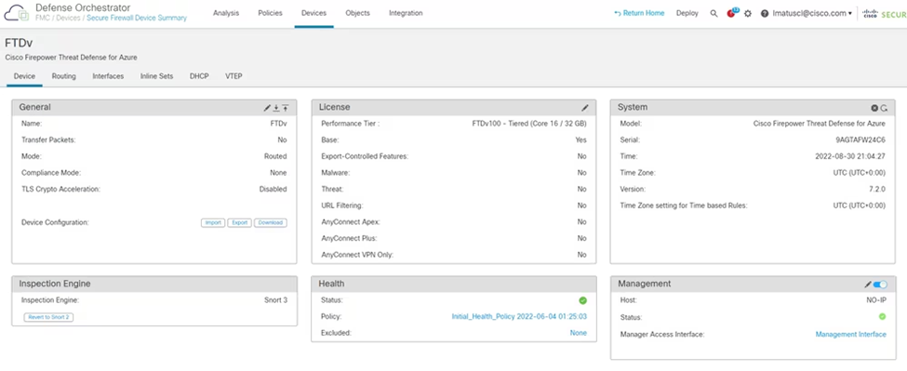Click the shutdown X icon in System header

click(x=874, y=108)
